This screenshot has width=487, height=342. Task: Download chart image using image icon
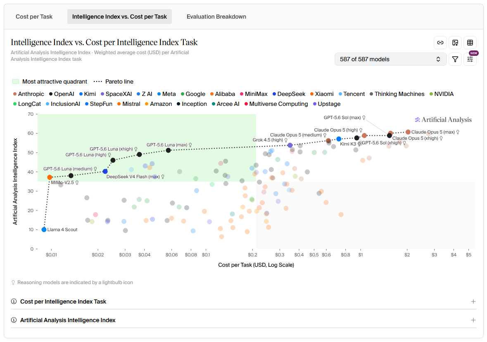(455, 43)
